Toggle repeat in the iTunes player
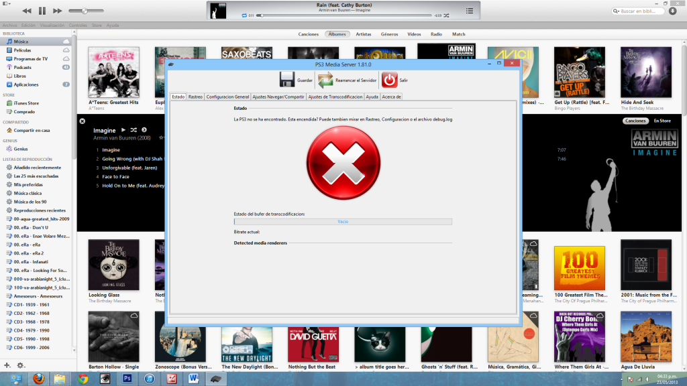This screenshot has width=687, height=386. click(244, 15)
